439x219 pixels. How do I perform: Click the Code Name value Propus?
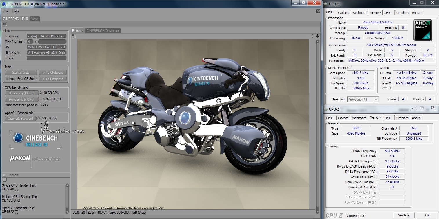pos(363,28)
